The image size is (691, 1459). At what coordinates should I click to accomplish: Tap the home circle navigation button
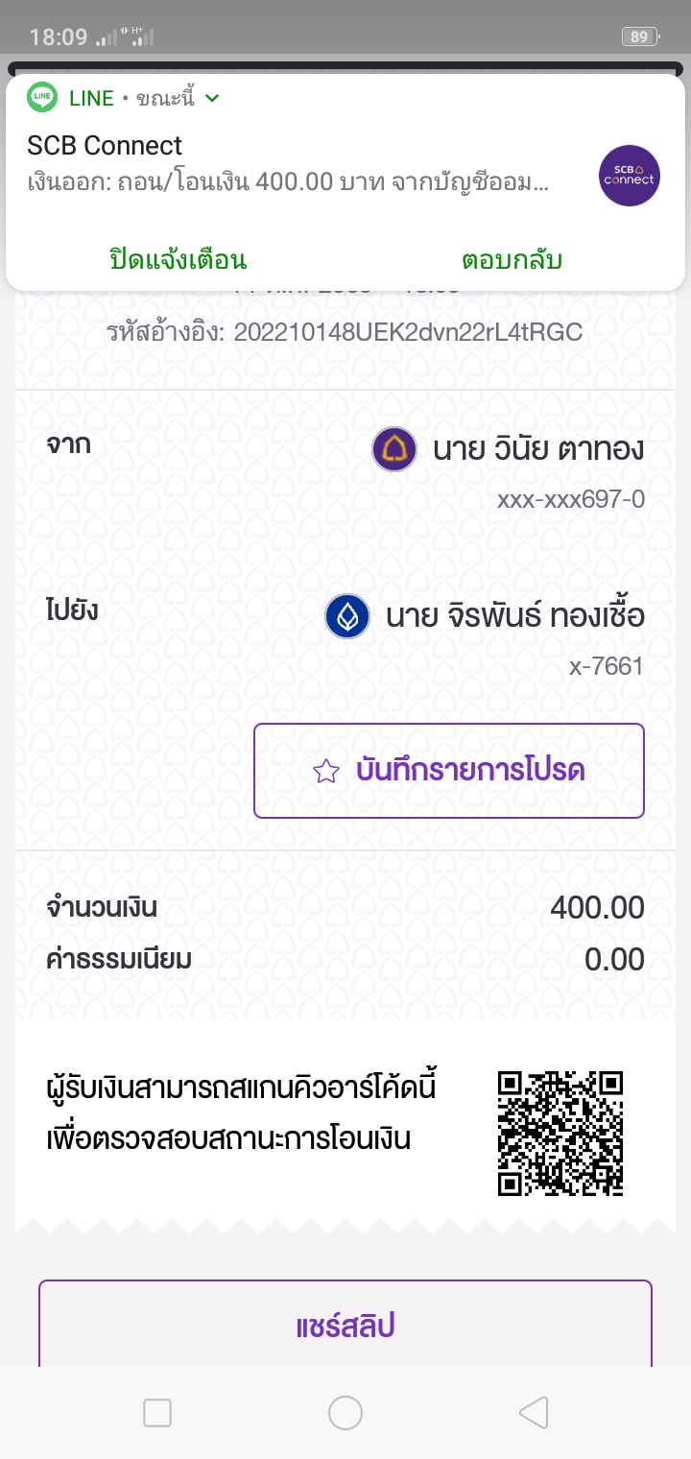click(x=345, y=1412)
